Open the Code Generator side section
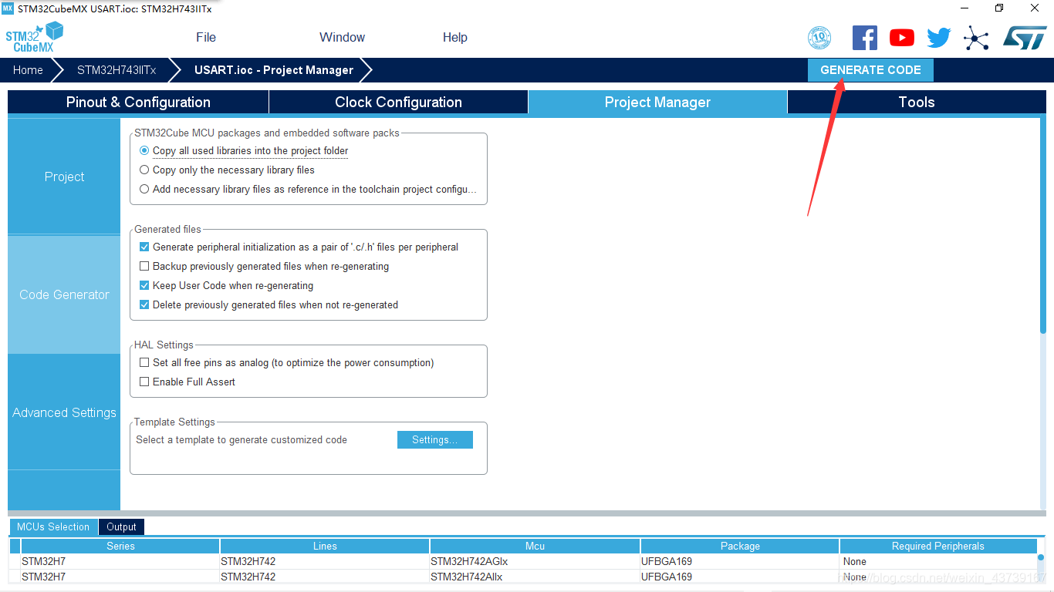Screen dimensions: 1054x592 pyautogui.click(x=64, y=294)
